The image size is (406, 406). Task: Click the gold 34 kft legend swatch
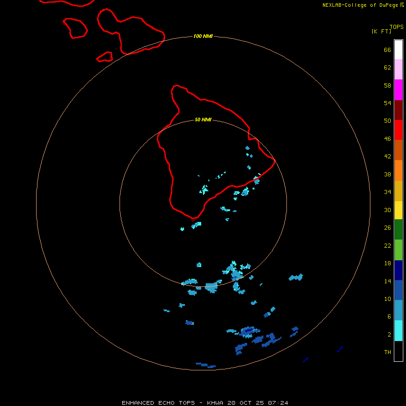click(x=398, y=191)
